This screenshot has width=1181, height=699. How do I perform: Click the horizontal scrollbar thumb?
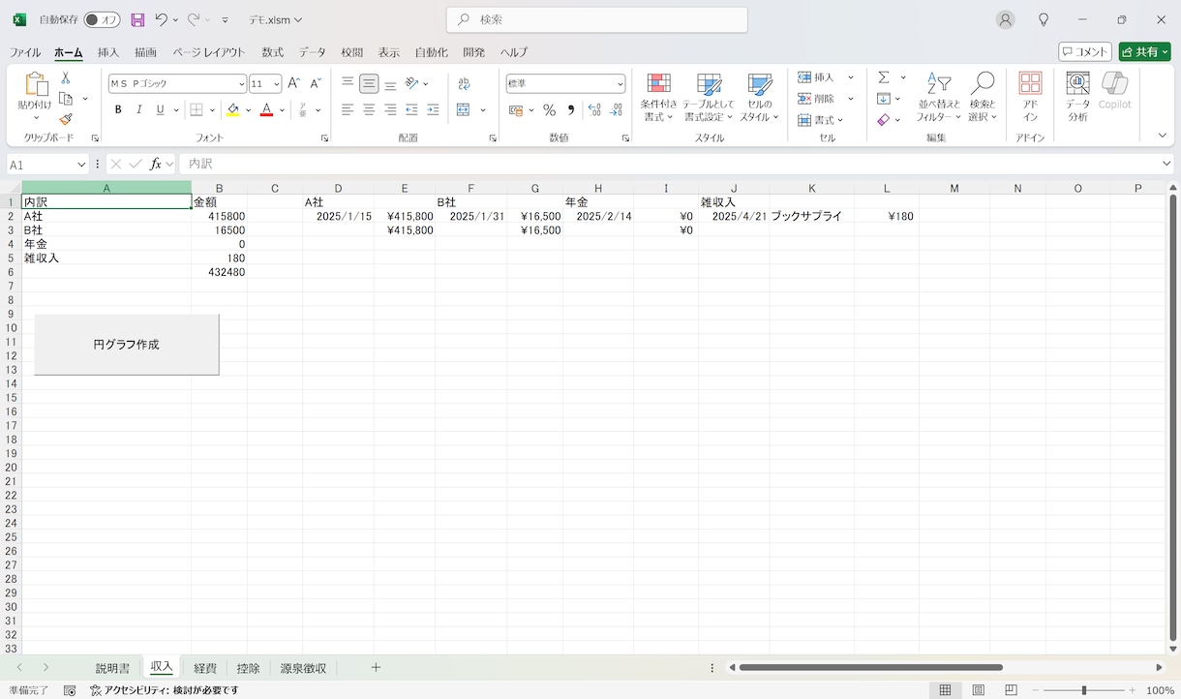870,667
